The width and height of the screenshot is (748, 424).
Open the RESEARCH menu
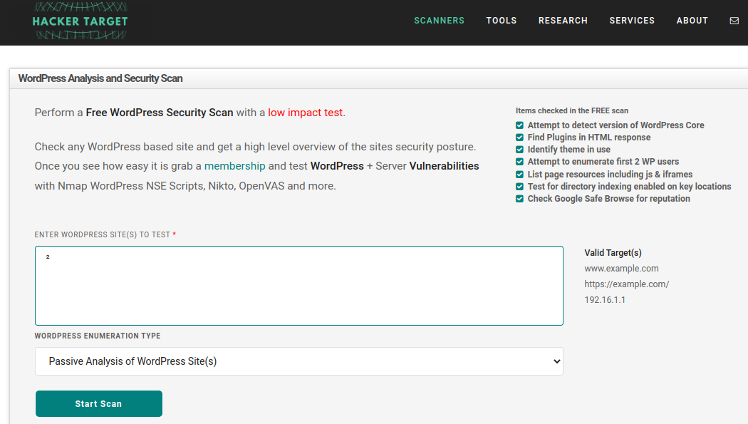[x=563, y=21]
